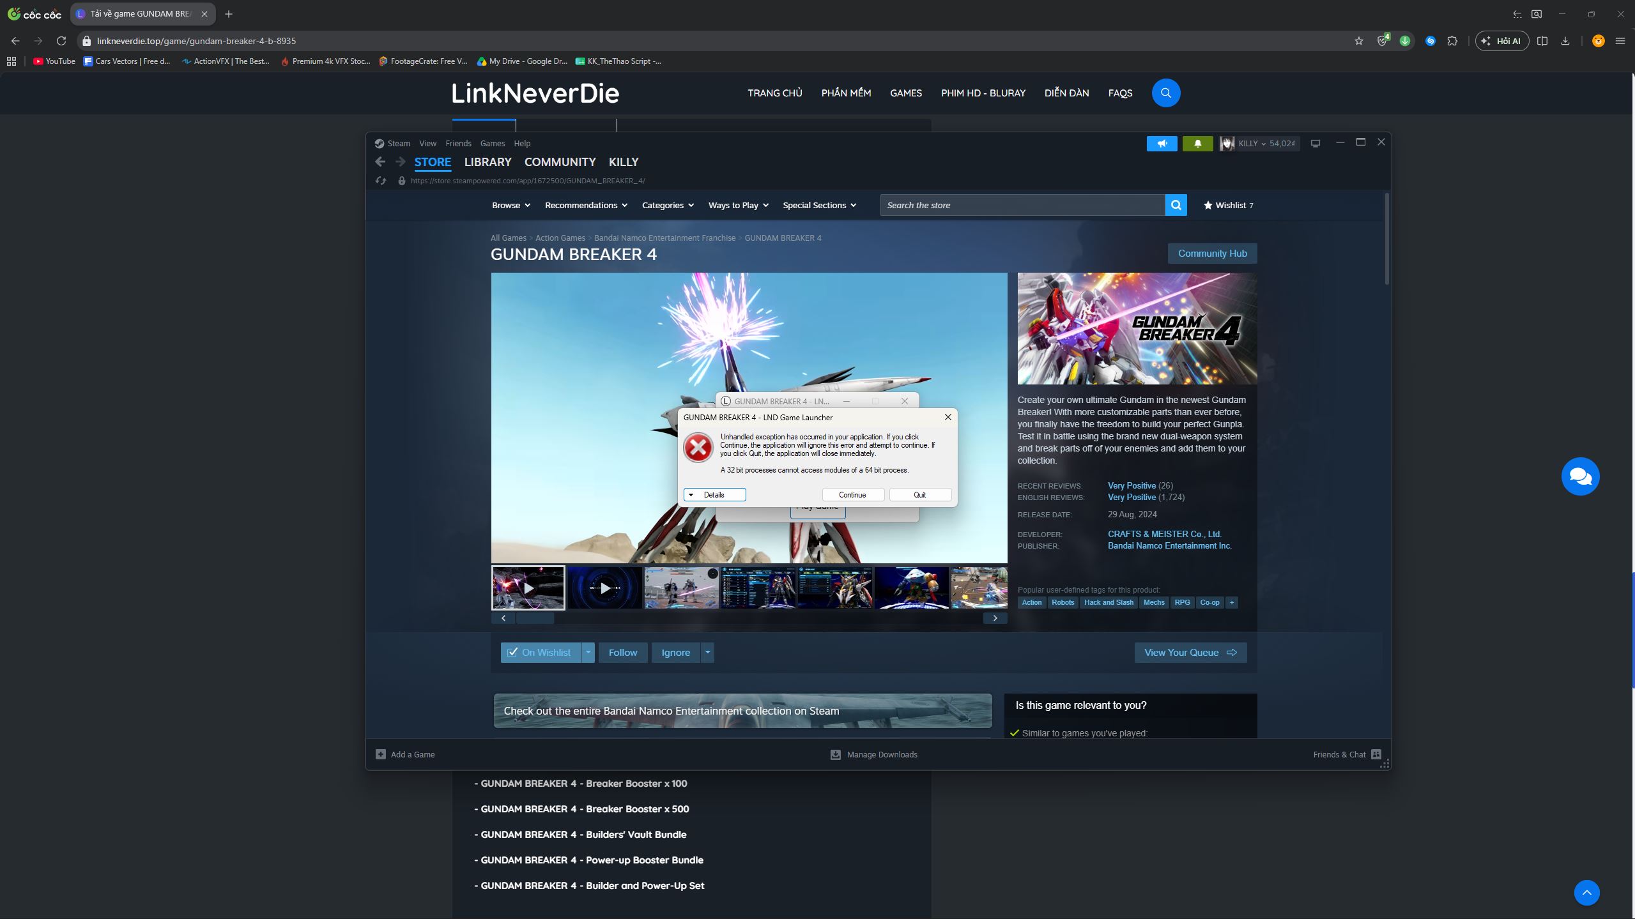Reload the Steam store page
This screenshot has height=919, width=1635.
381,181
